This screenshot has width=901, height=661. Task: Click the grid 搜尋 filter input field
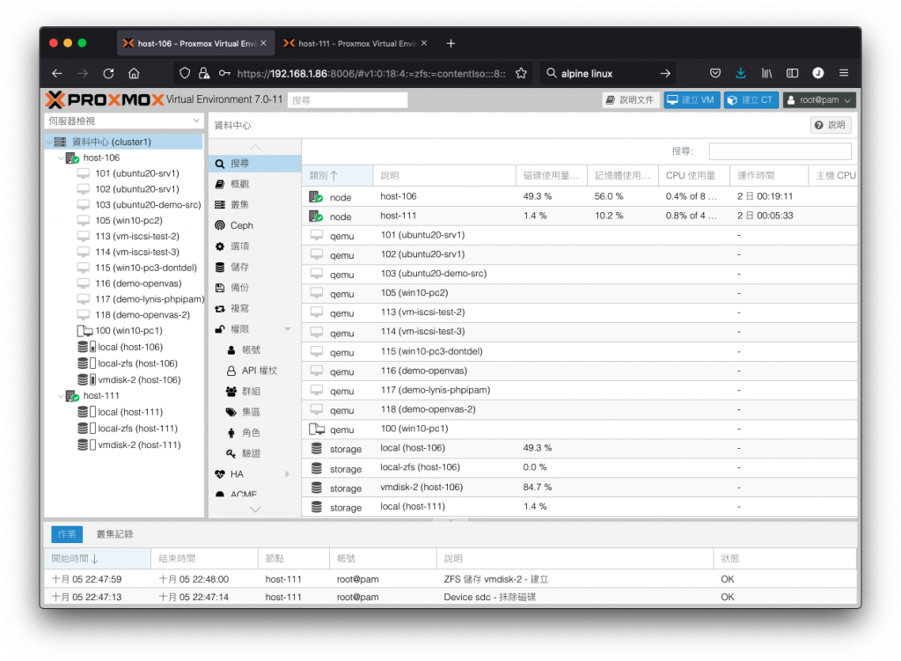pyautogui.click(x=780, y=151)
